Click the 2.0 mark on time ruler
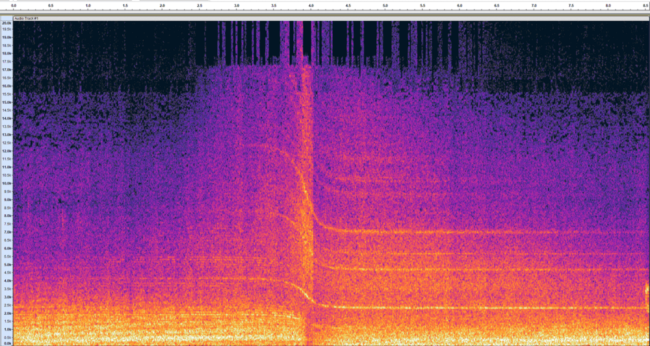650x346 pixels. pyautogui.click(x=162, y=6)
